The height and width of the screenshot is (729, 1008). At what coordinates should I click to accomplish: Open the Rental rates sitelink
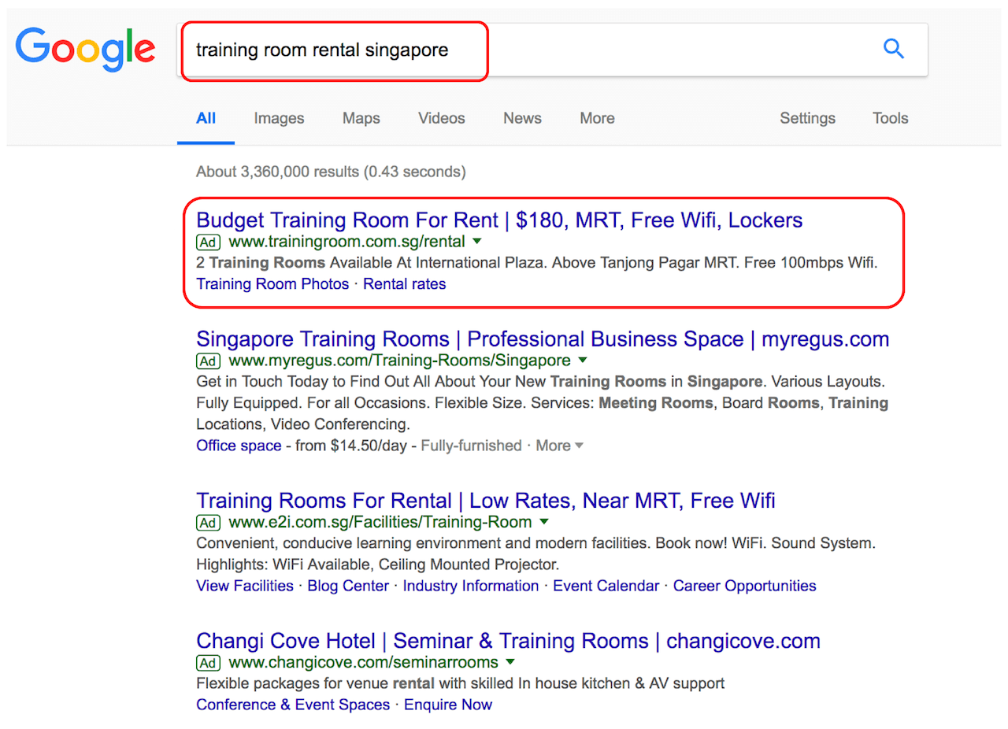point(405,284)
